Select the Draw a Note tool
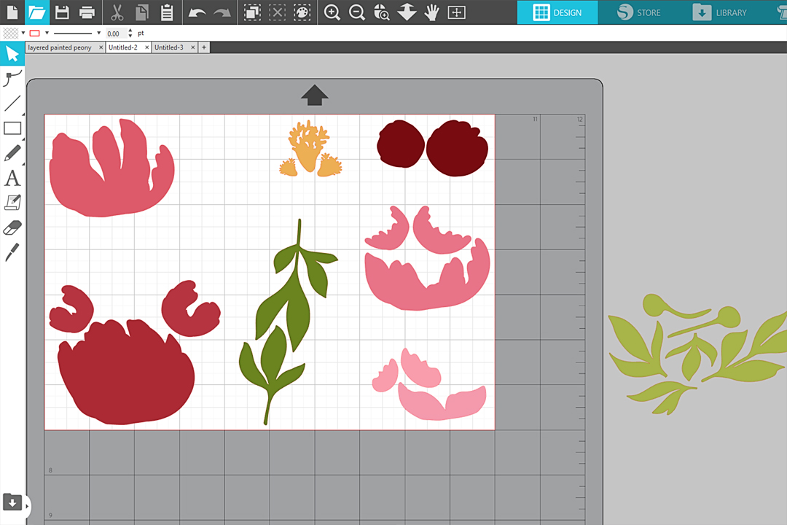The image size is (787, 525). [x=12, y=203]
